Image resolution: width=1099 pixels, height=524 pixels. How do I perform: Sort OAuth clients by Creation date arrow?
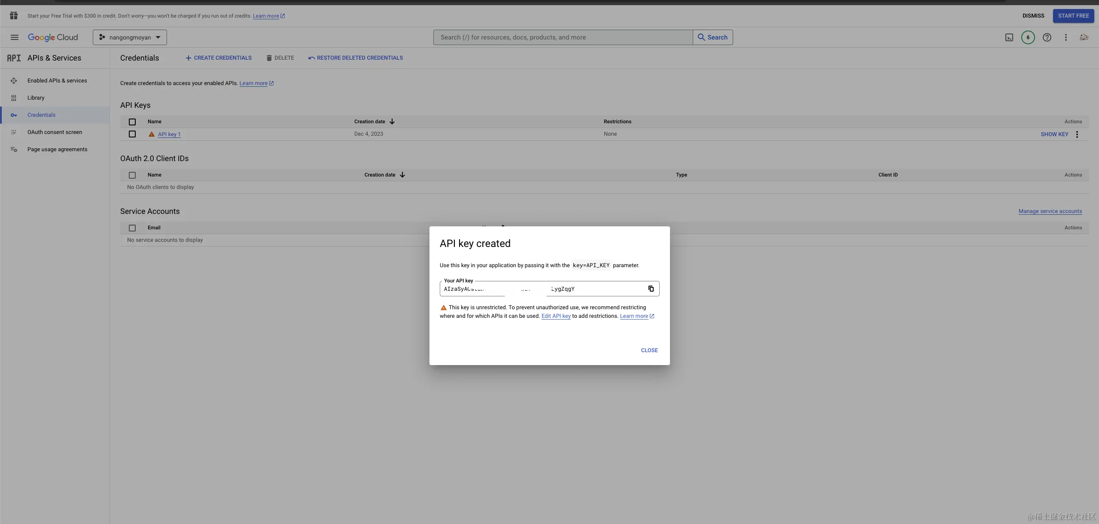coord(402,175)
